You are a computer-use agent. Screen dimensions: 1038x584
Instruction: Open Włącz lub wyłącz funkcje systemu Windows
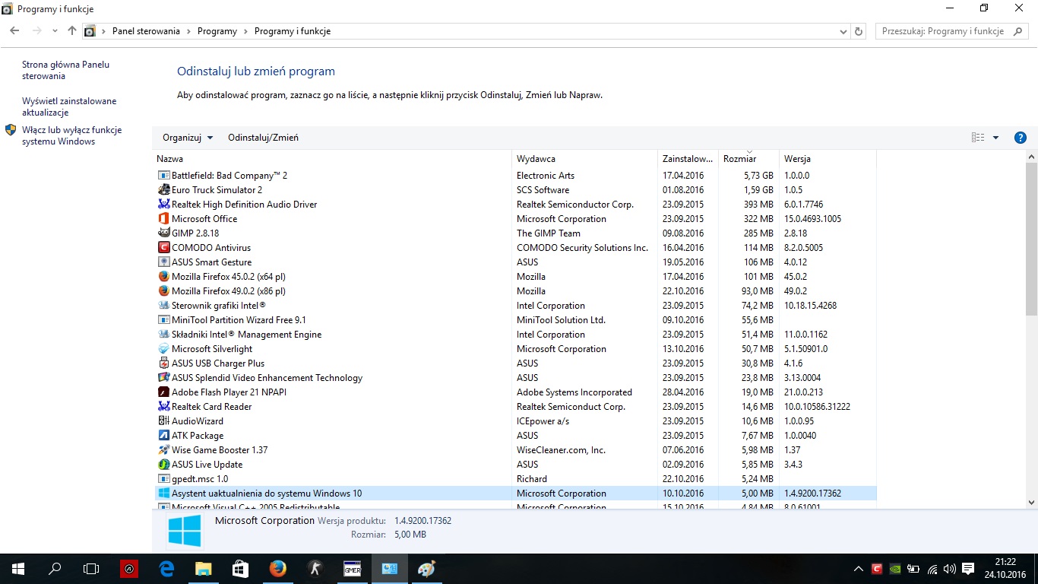[71, 136]
